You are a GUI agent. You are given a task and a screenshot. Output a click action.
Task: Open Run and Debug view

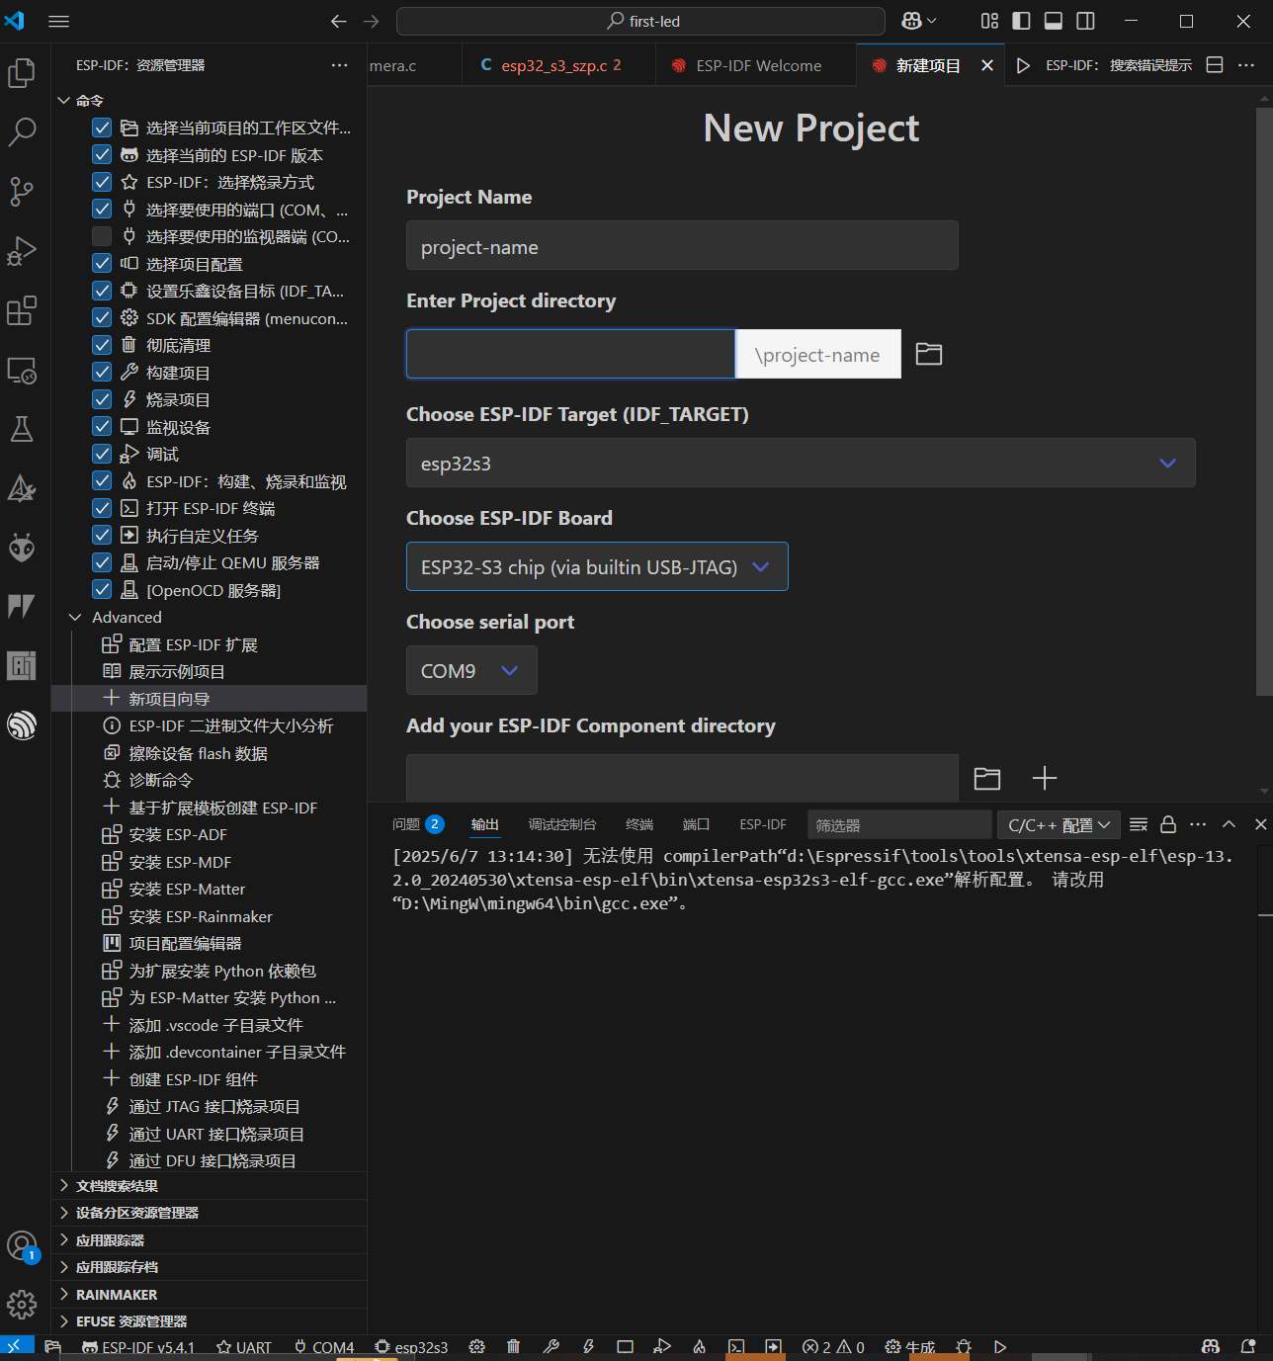22,251
